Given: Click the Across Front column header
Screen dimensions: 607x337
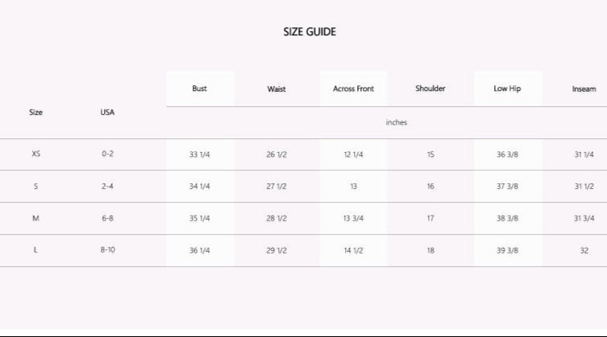Looking at the screenshot, I should point(353,88).
